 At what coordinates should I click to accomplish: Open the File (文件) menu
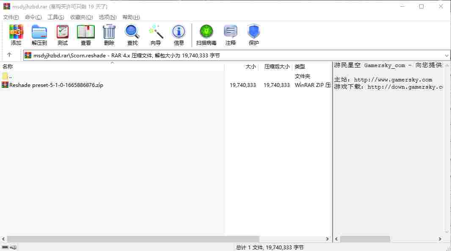[x=11, y=17]
